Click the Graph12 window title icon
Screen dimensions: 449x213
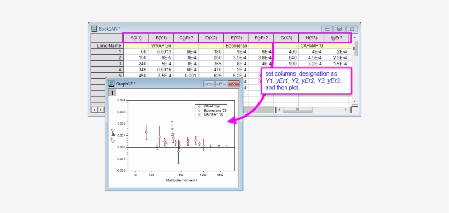coord(112,84)
